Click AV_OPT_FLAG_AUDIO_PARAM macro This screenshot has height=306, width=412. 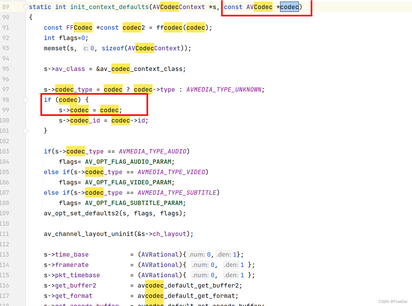tap(128, 162)
